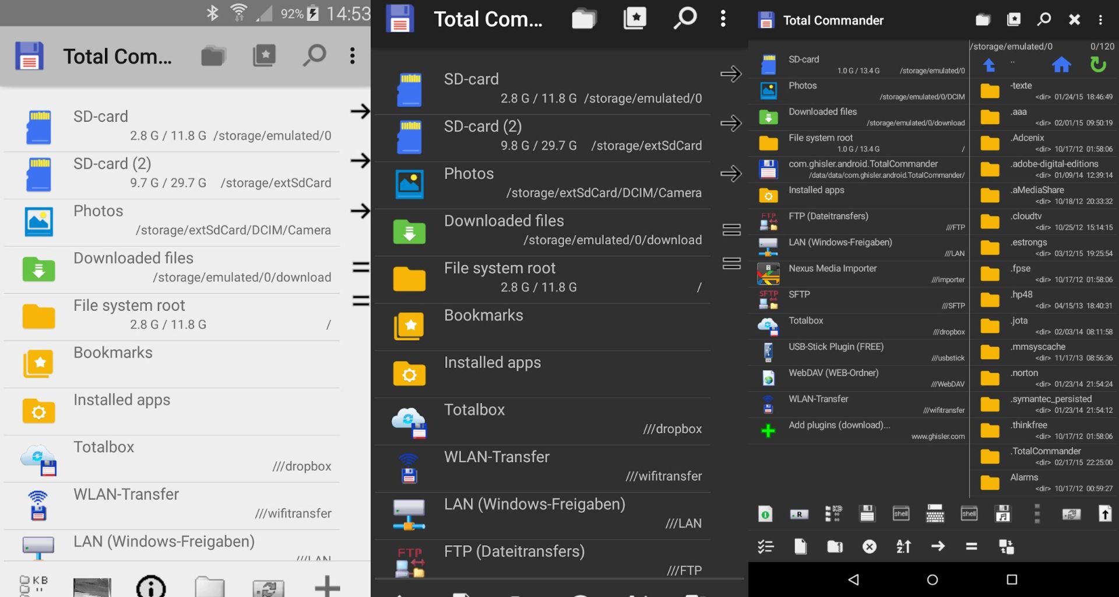The width and height of the screenshot is (1119, 597).
Task: Open SFTP plugin entry
Action: (860, 300)
